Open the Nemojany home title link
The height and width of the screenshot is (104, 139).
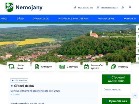pyautogui.click(x=29, y=7)
